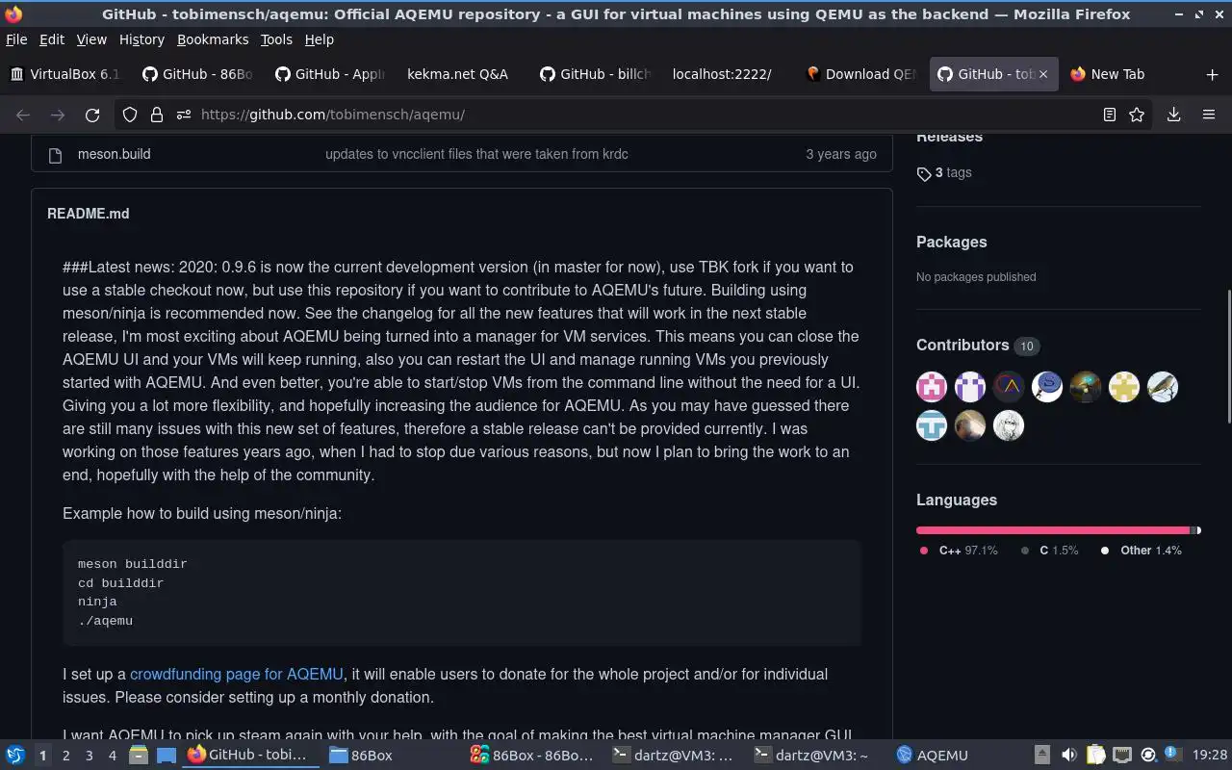This screenshot has height=770, width=1232.
Task: Click the yellow pixel pattern contributor avatar
Action: [1124, 387]
